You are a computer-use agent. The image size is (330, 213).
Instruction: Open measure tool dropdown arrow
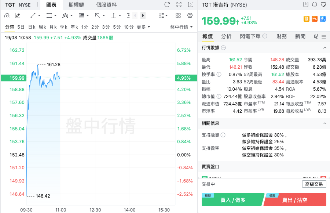coord(120,15)
